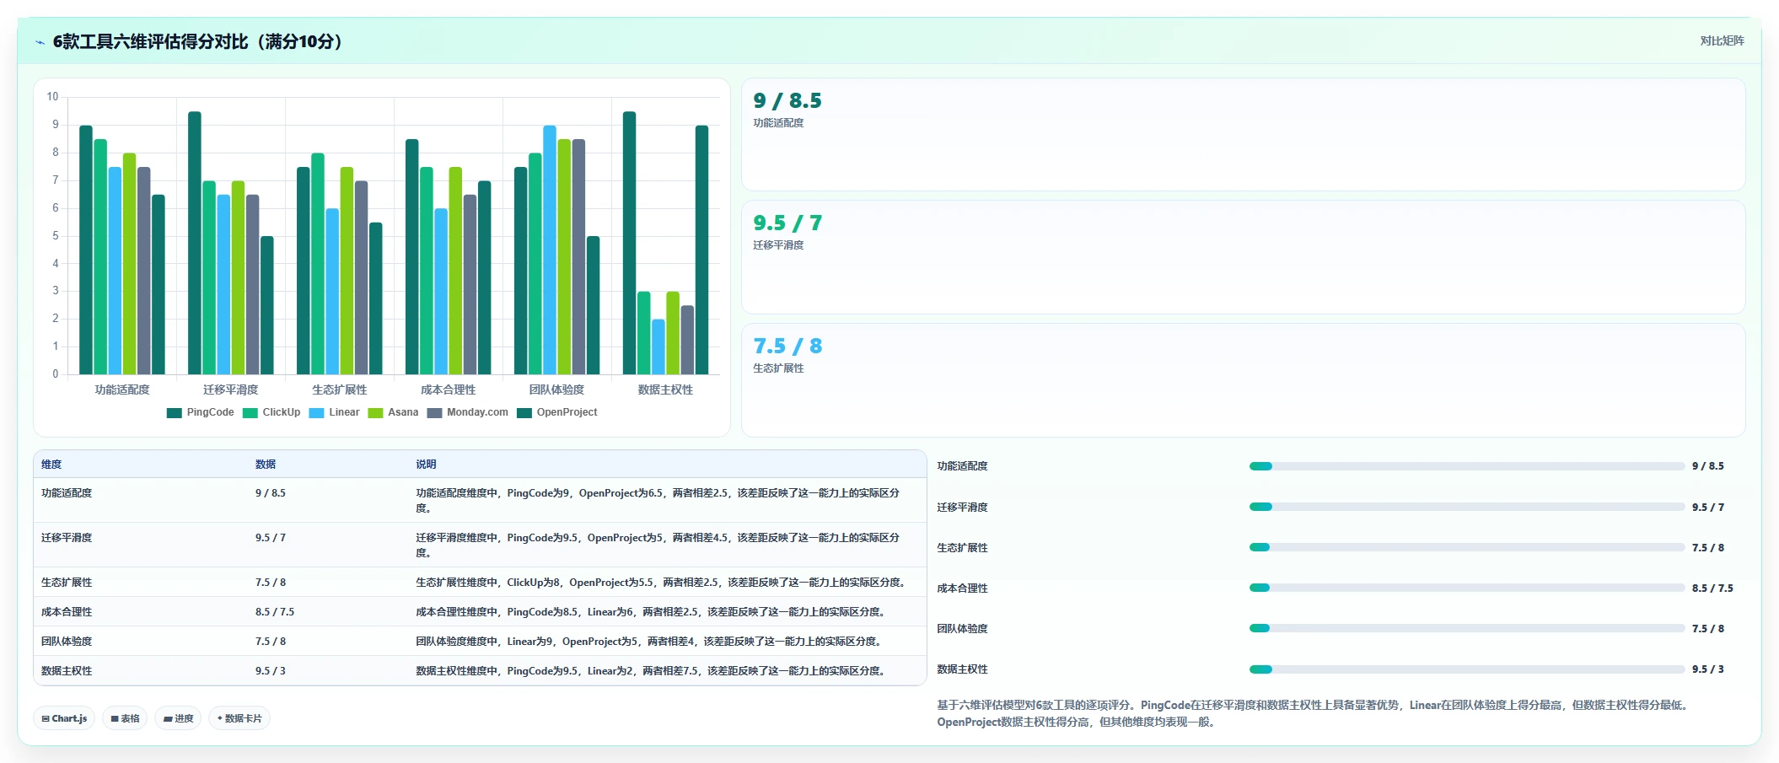The width and height of the screenshot is (1779, 763).
Task: Click the 数据主权性 label on chart x-axis
Action: pyautogui.click(x=665, y=390)
